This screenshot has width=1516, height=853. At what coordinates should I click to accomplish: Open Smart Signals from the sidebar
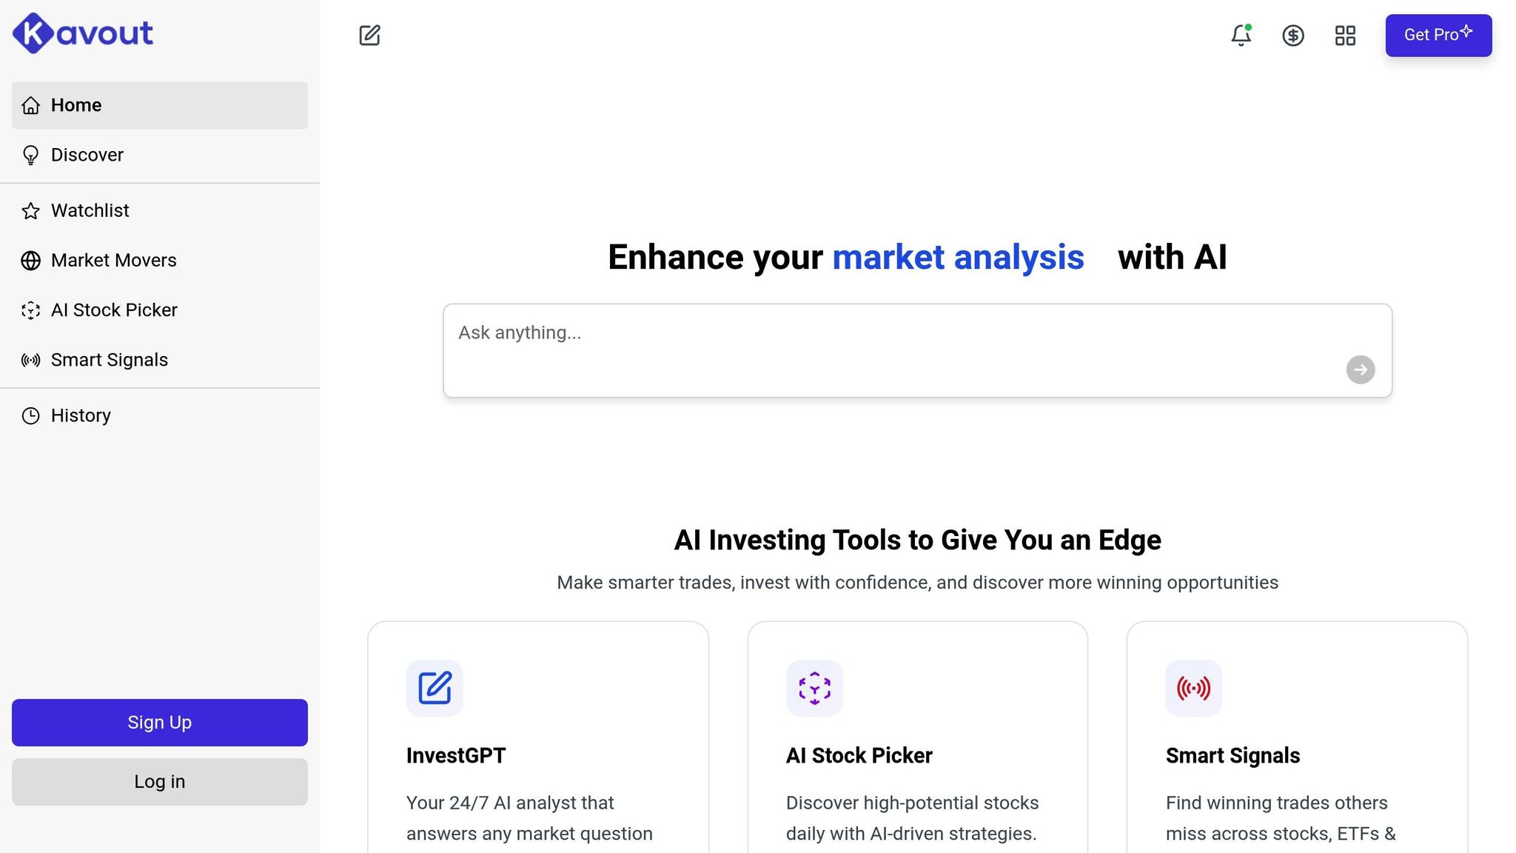pyautogui.click(x=160, y=359)
